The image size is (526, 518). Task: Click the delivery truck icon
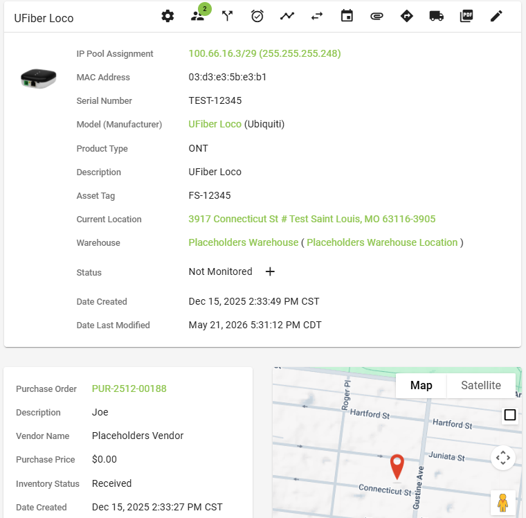tap(437, 16)
